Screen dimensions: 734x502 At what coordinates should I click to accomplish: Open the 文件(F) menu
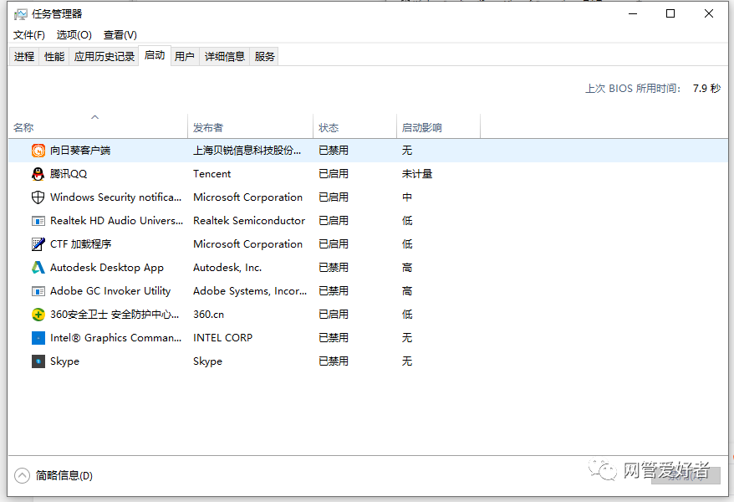point(29,35)
